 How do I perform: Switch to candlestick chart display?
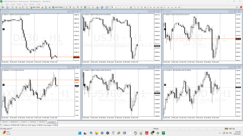(70, 7)
